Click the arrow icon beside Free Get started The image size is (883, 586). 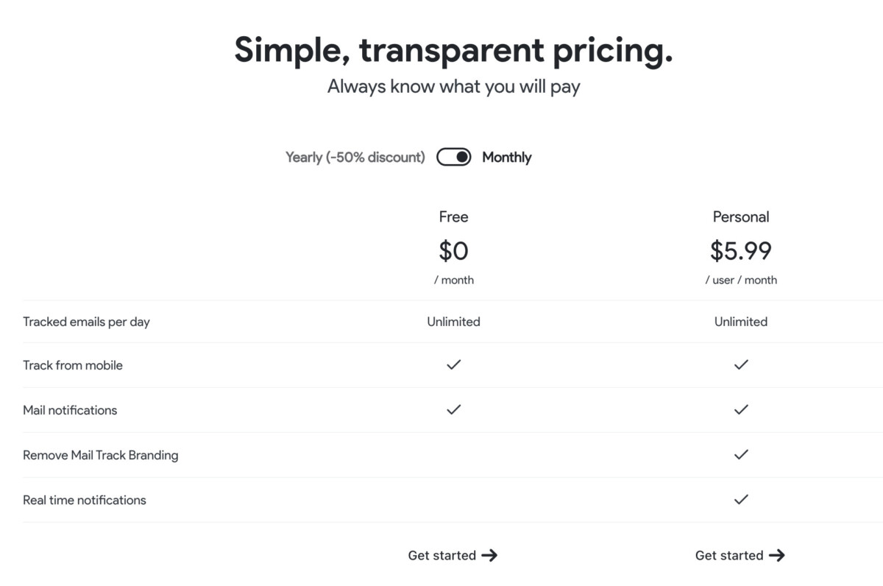489,556
